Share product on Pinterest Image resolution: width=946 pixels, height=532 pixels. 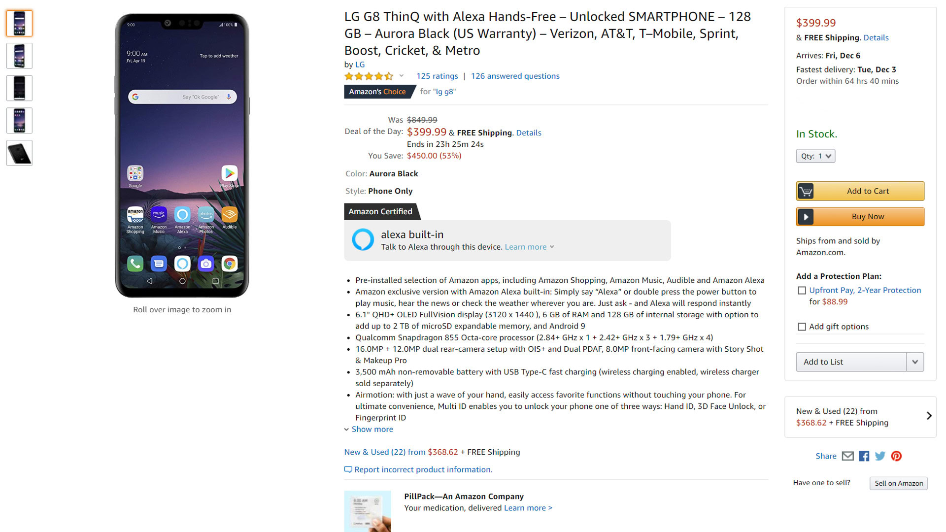click(x=896, y=456)
